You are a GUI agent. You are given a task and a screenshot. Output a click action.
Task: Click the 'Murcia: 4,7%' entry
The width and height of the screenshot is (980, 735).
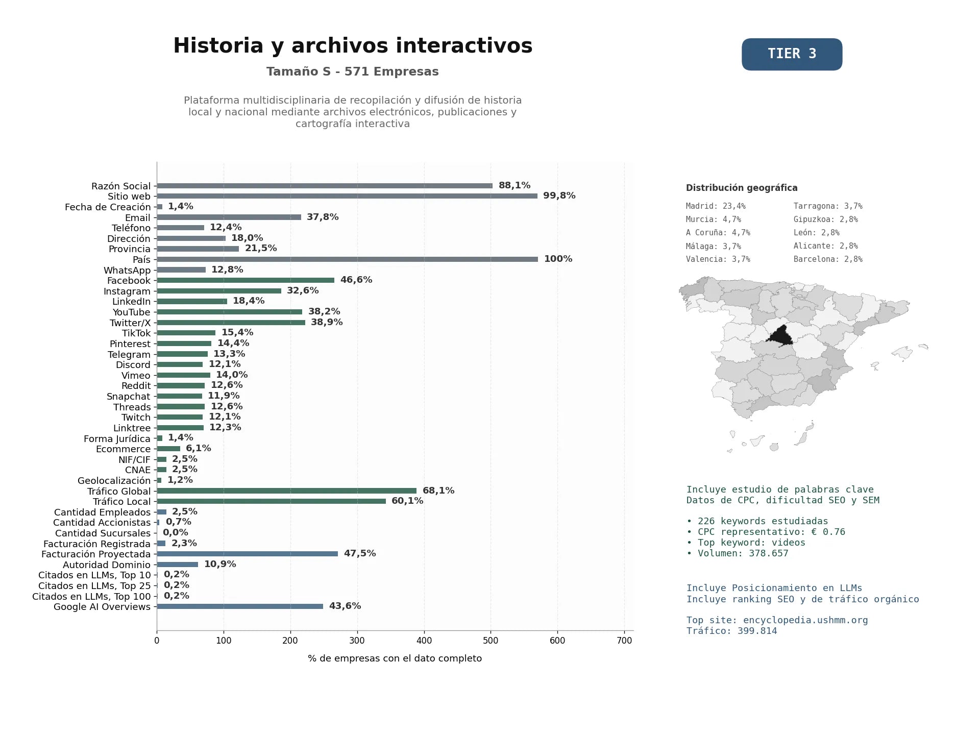pyautogui.click(x=714, y=219)
